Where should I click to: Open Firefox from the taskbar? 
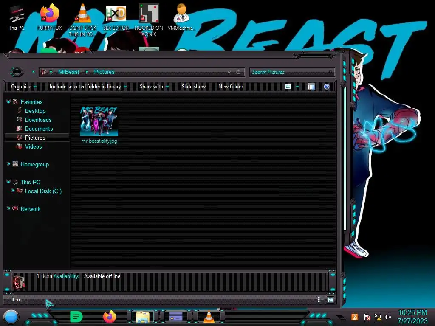click(110, 317)
